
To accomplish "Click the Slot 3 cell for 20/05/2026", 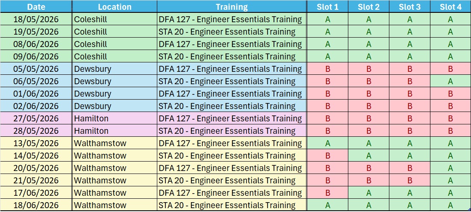I will tap(409, 168).
